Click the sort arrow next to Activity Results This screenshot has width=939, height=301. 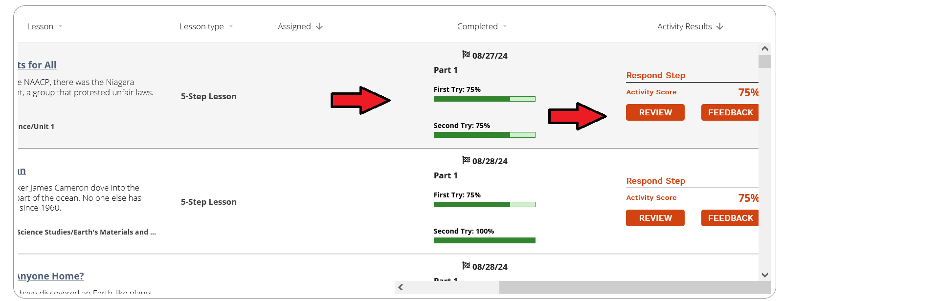720,26
